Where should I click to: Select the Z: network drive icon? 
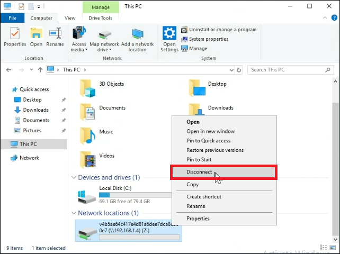click(x=87, y=234)
